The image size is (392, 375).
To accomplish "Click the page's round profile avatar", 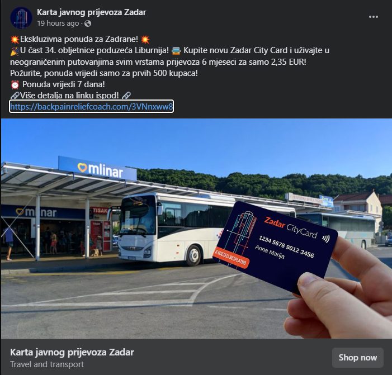I will click(21, 18).
